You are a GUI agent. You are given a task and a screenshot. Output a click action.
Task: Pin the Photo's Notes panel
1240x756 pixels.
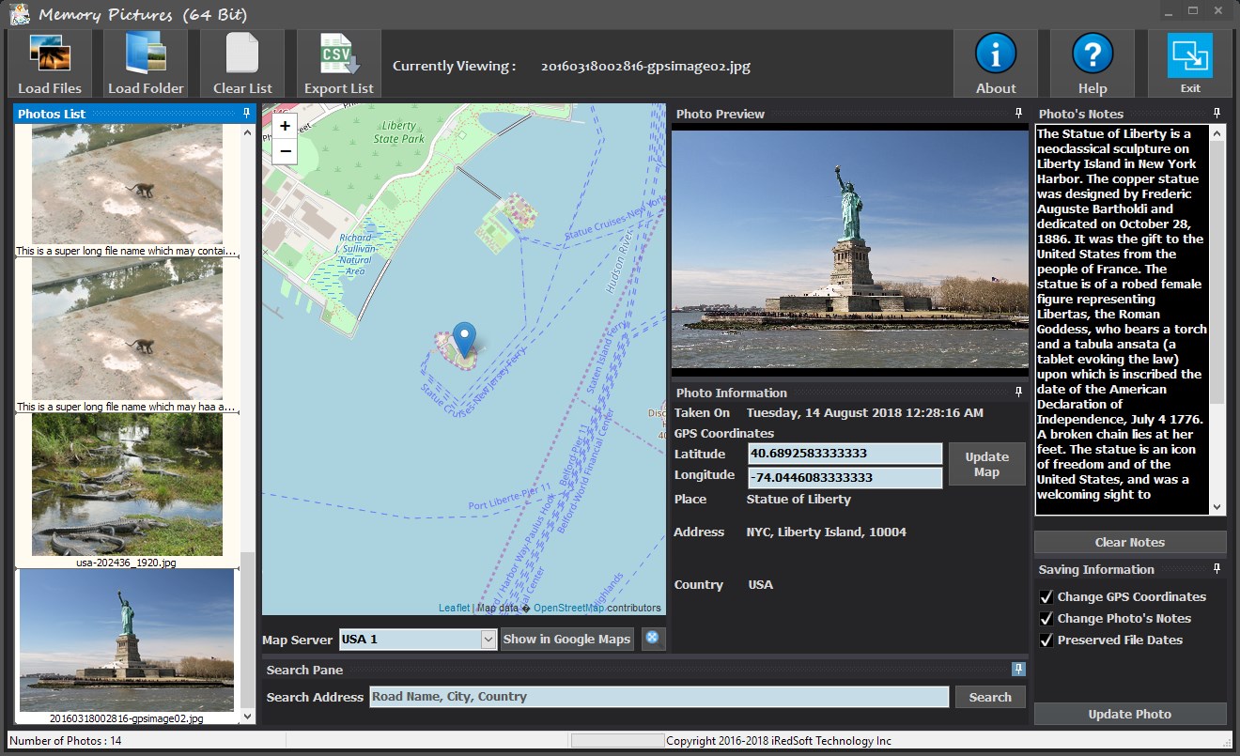(x=1217, y=114)
